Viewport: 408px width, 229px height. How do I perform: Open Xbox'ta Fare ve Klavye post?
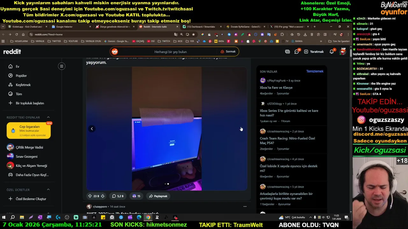(x=276, y=87)
